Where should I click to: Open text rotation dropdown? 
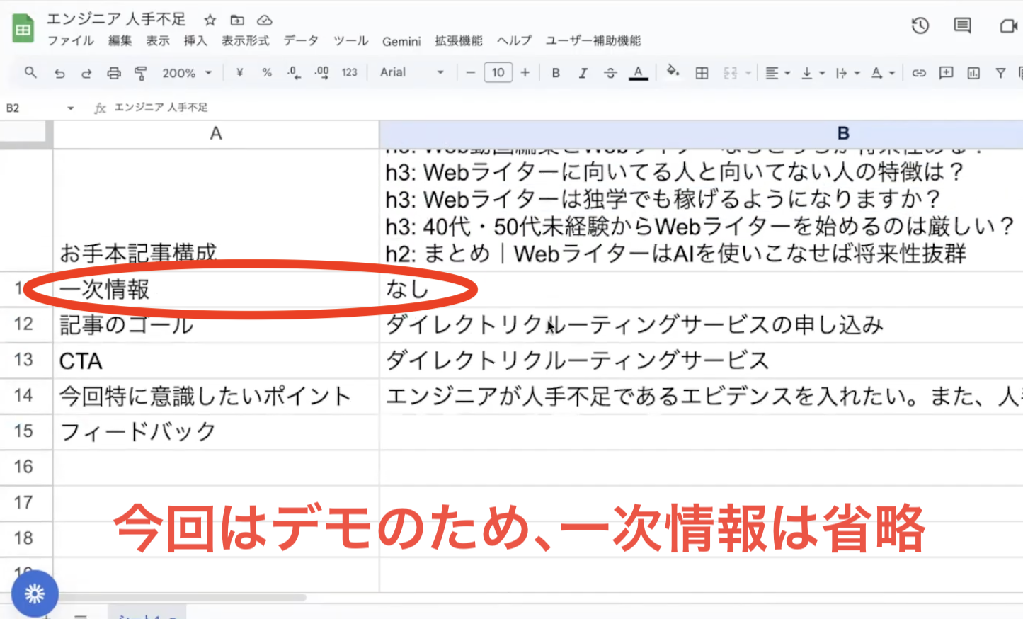[883, 72]
